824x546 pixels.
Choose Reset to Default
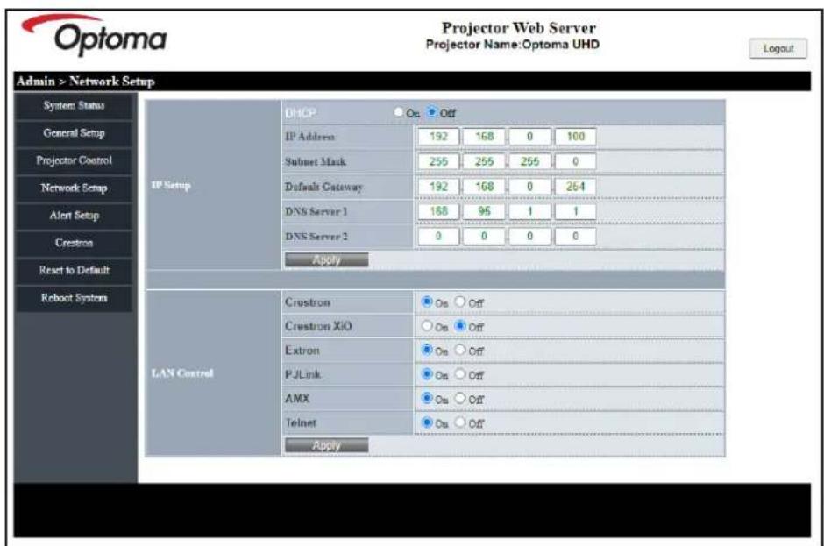(x=75, y=270)
